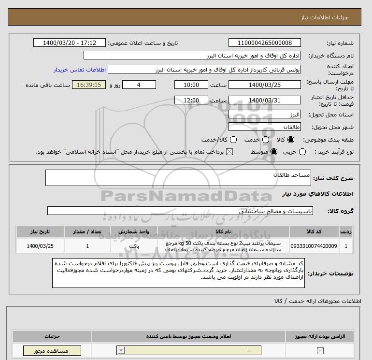Choose the جزیی purchase type radio
This screenshot has height=360, width=372.
click(x=302, y=152)
